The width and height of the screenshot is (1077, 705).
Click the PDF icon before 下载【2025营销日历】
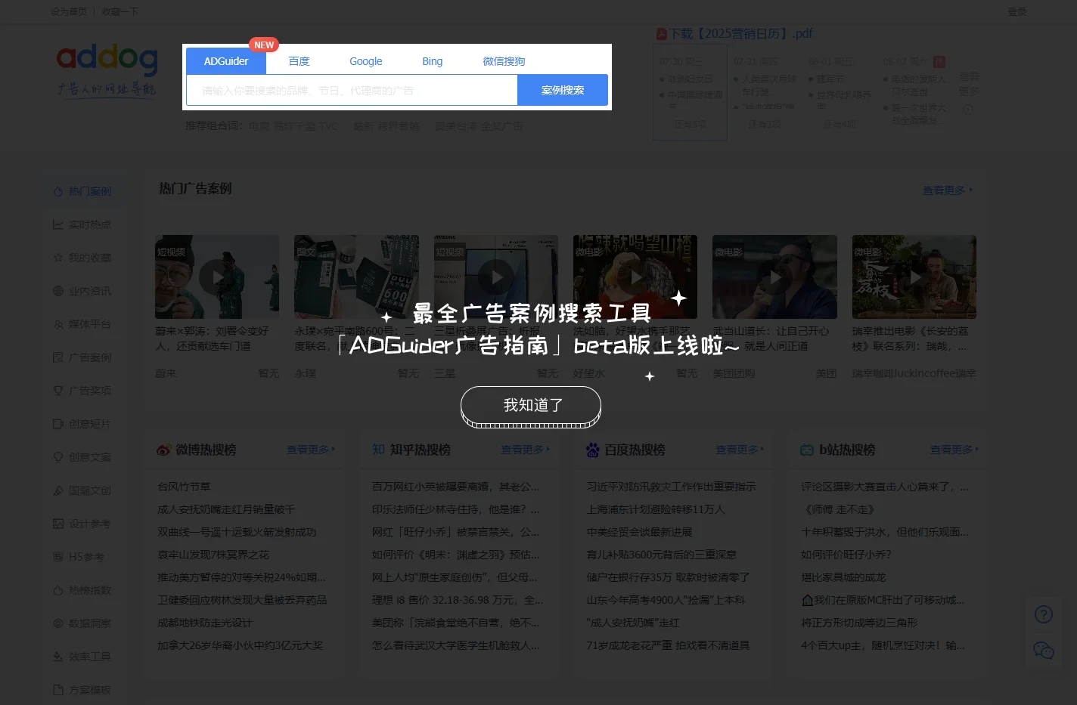coord(661,34)
